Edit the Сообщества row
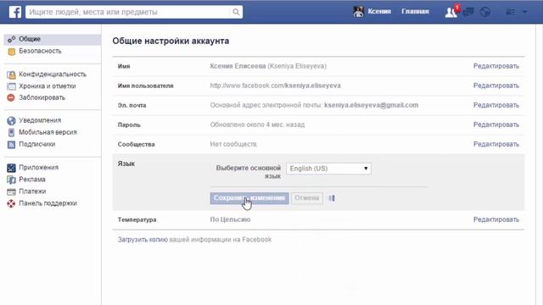The image size is (543, 305). [495, 144]
